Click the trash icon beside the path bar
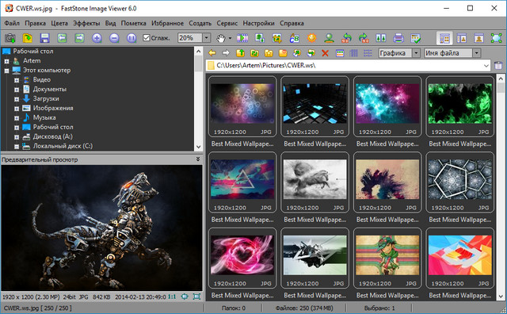The image size is (507, 314). click(498, 66)
